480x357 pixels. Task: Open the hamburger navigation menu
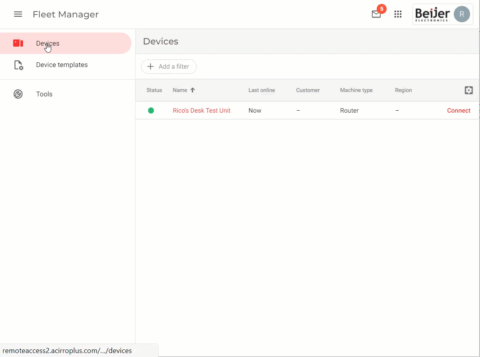coord(18,14)
